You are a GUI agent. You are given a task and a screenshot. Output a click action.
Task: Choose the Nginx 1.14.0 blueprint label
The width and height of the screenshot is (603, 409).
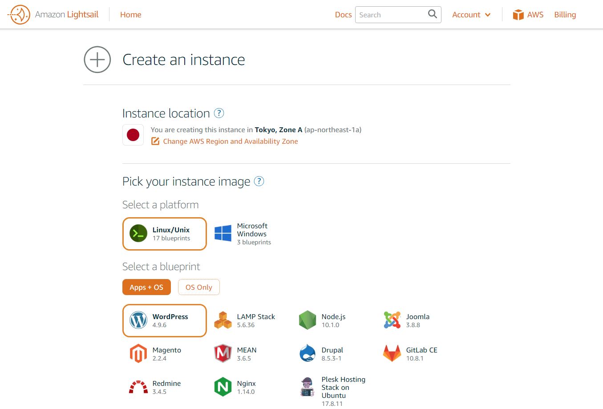pyautogui.click(x=247, y=387)
